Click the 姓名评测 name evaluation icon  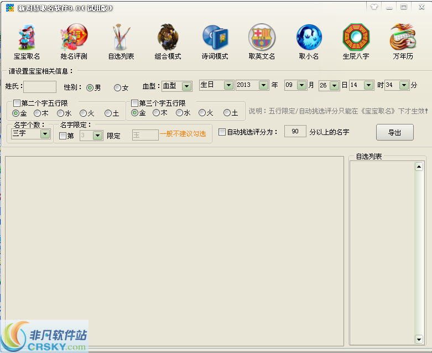pyautogui.click(x=74, y=38)
